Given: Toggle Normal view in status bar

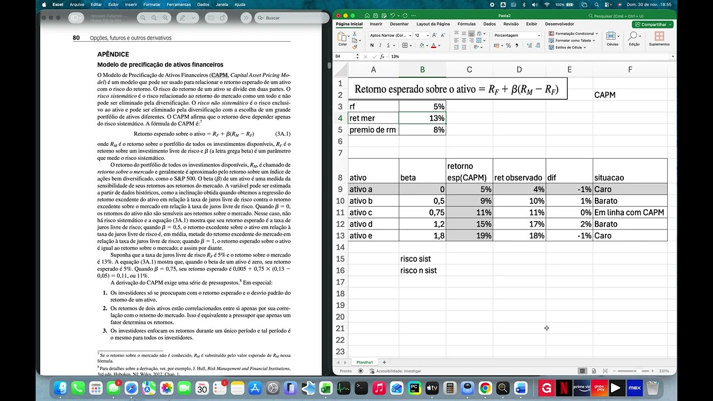Looking at the screenshot, I should click(582, 371).
